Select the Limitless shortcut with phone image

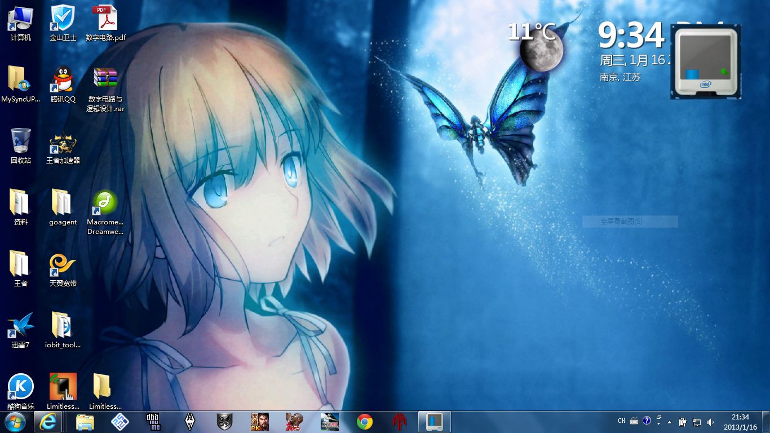pos(63,391)
